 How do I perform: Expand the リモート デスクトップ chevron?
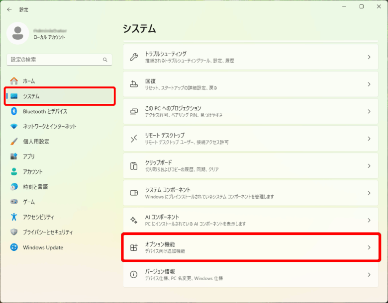(369, 139)
